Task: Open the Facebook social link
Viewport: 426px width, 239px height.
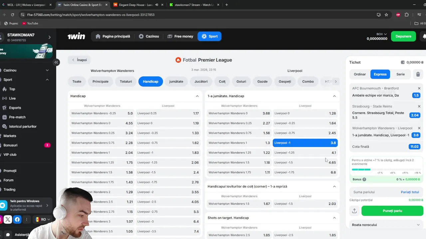Action: [17, 219]
